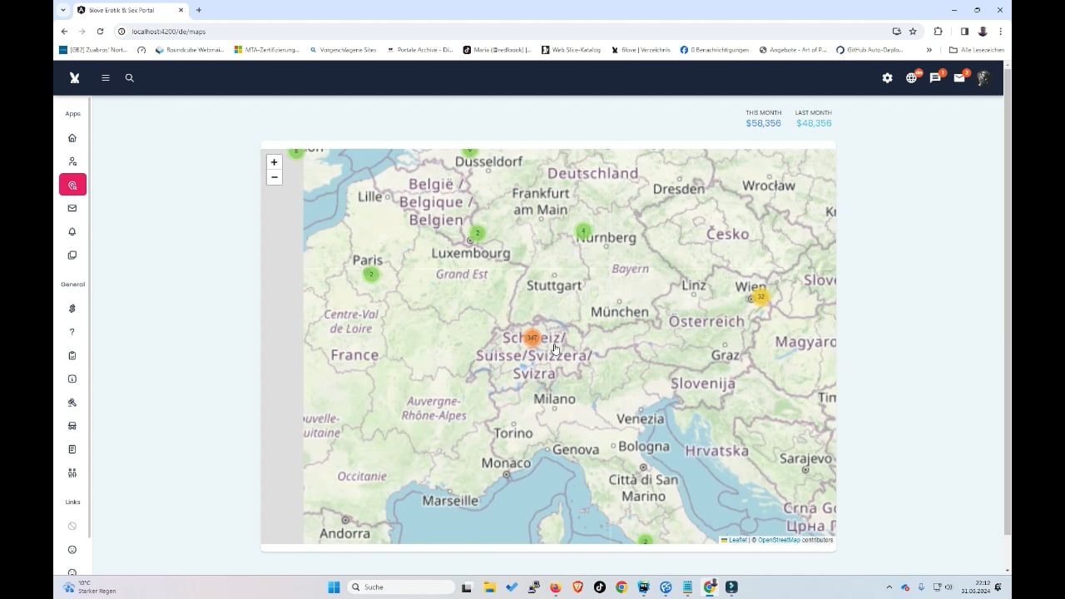The image size is (1065, 599).
Task: Click the bell notifications sidebar icon
Action: click(72, 232)
